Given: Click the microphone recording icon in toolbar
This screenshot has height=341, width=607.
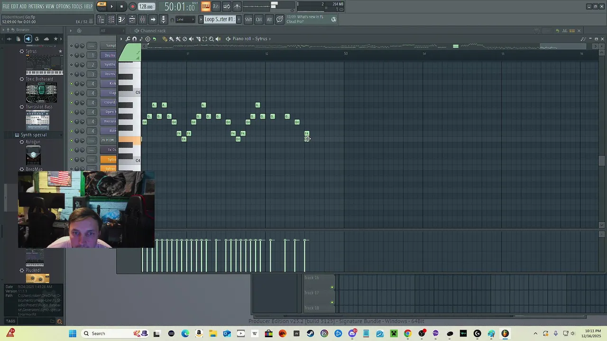Looking at the screenshot, I should tap(163, 19).
